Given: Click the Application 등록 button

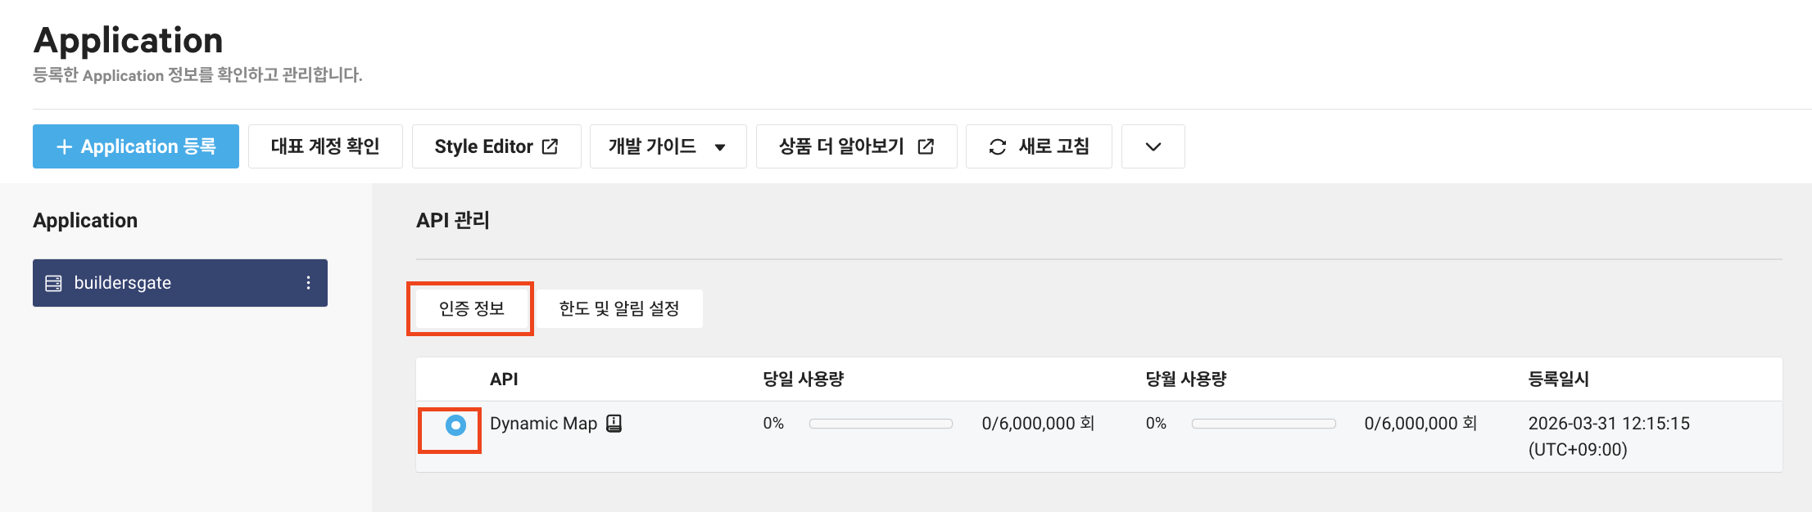Looking at the screenshot, I should pyautogui.click(x=135, y=146).
